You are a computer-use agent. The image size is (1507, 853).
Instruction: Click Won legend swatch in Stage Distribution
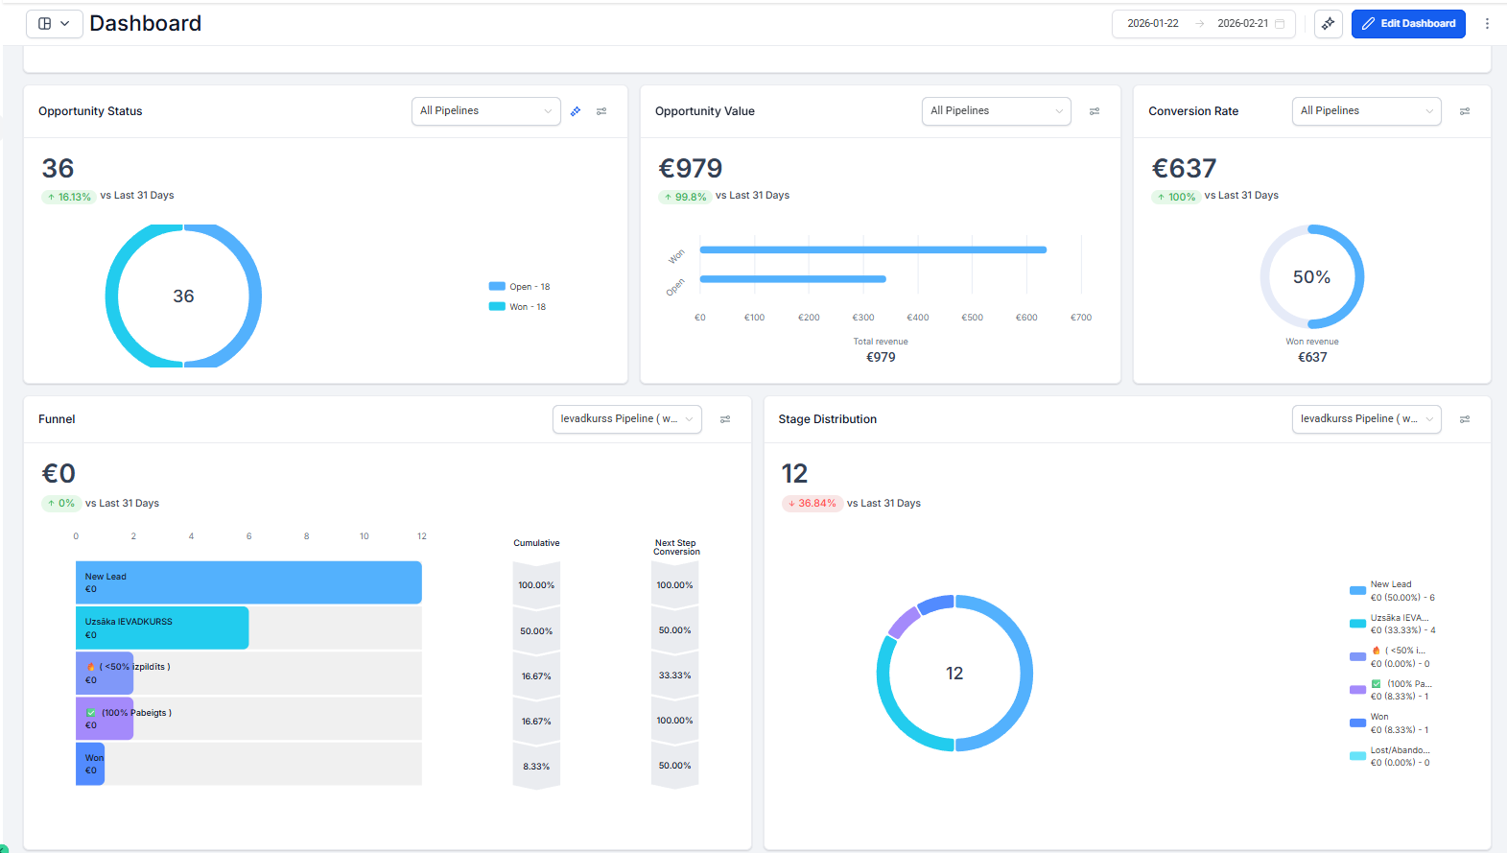click(x=1357, y=723)
